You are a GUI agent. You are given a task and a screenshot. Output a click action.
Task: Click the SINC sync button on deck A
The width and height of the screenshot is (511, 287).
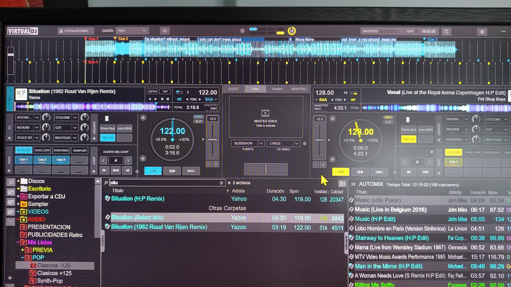click(x=191, y=171)
